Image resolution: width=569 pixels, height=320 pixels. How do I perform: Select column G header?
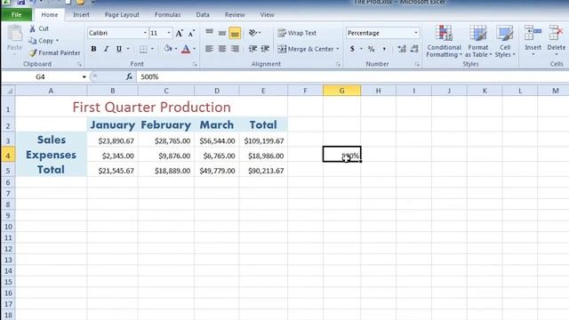coord(341,91)
